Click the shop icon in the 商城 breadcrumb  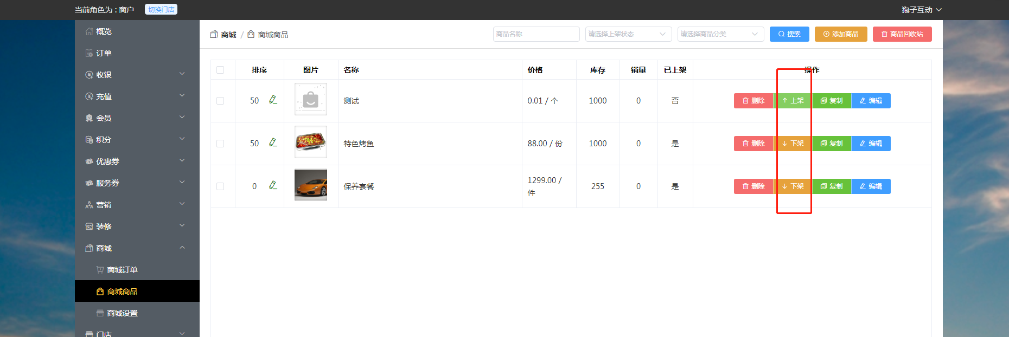click(214, 34)
